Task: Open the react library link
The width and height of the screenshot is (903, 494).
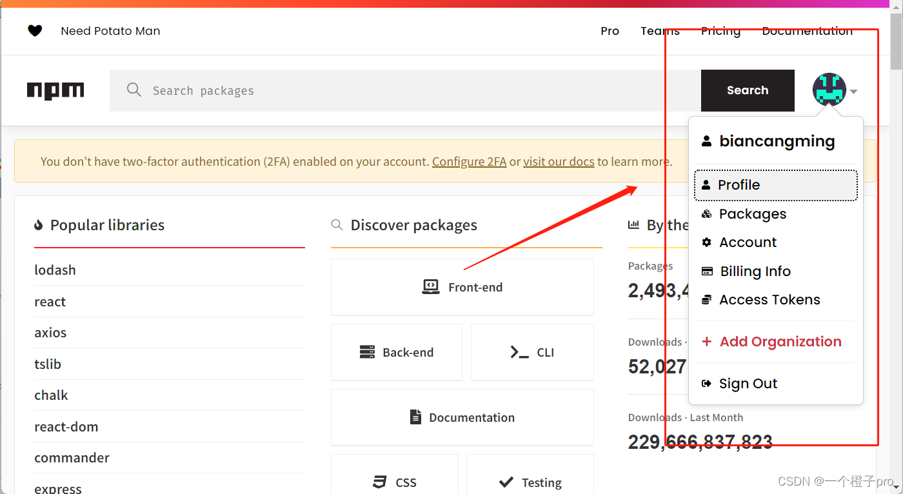Action: [x=50, y=302]
